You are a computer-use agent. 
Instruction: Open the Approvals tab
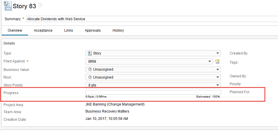[93, 30]
